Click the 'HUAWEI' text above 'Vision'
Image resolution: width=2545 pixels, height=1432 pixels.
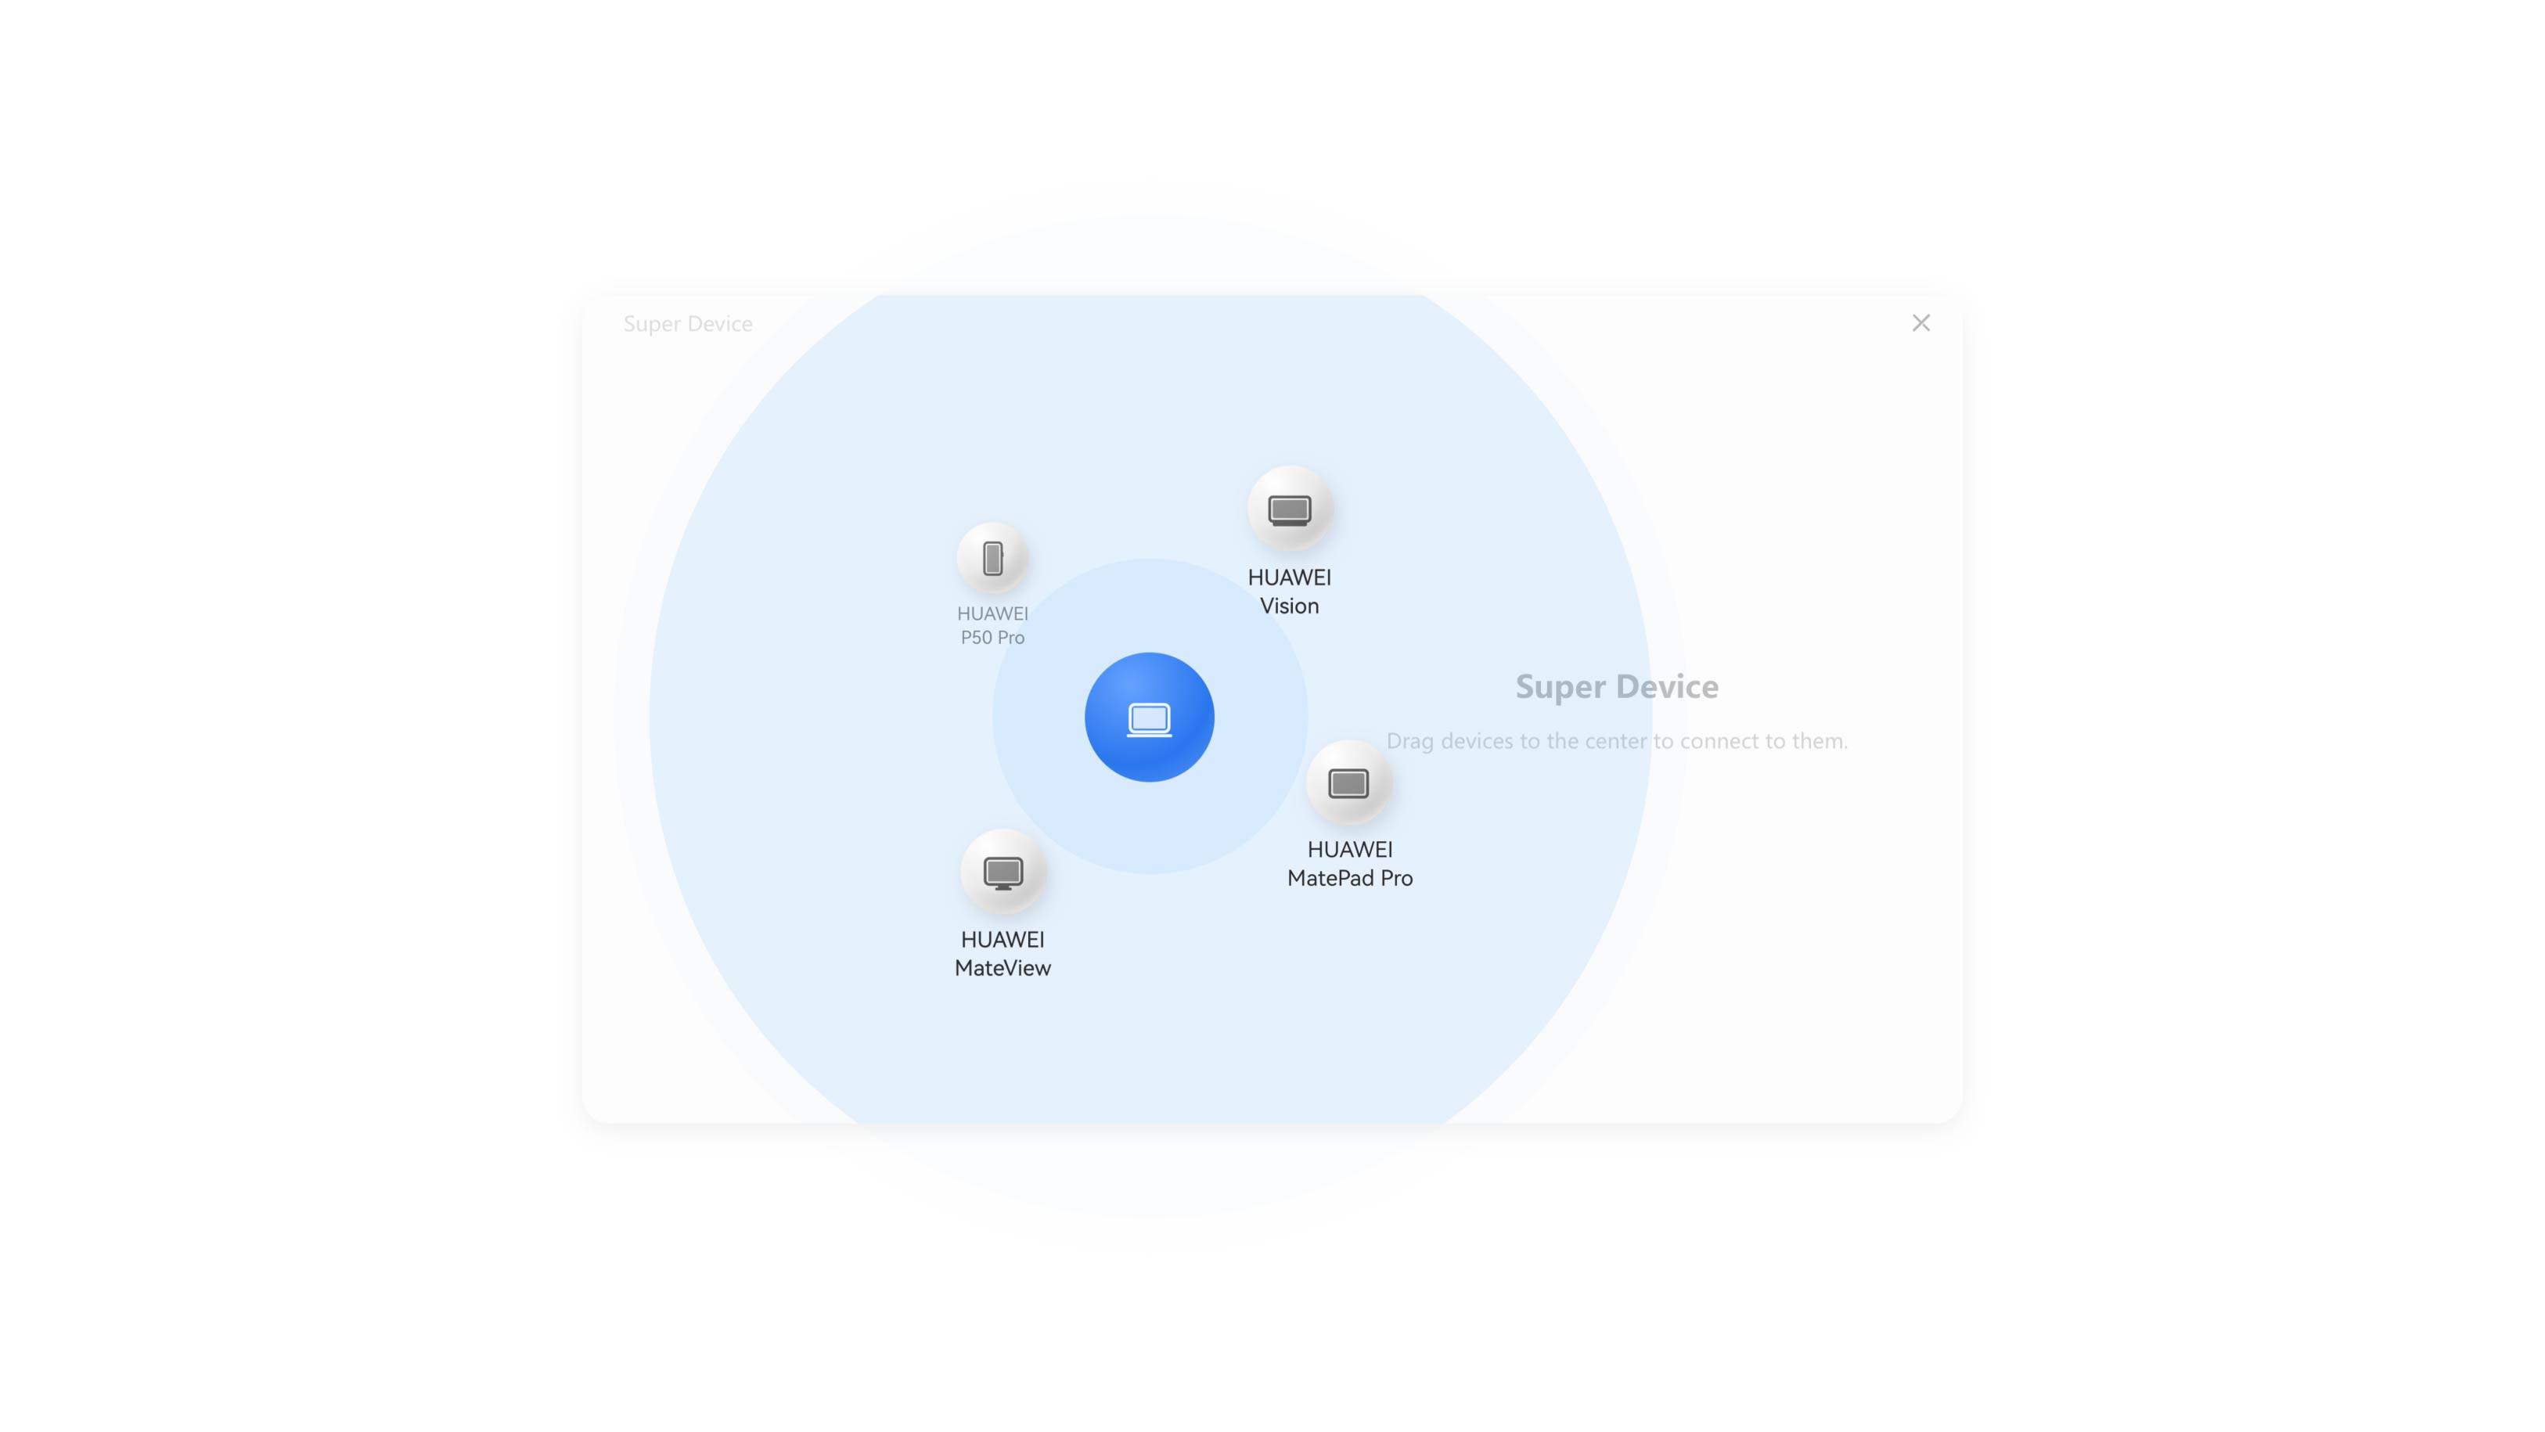click(1288, 577)
